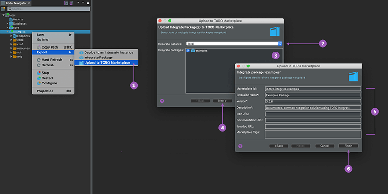Viewport: 388px width, 194px height.
Task: Expand the Databases node
Action: [x=7, y=24]
